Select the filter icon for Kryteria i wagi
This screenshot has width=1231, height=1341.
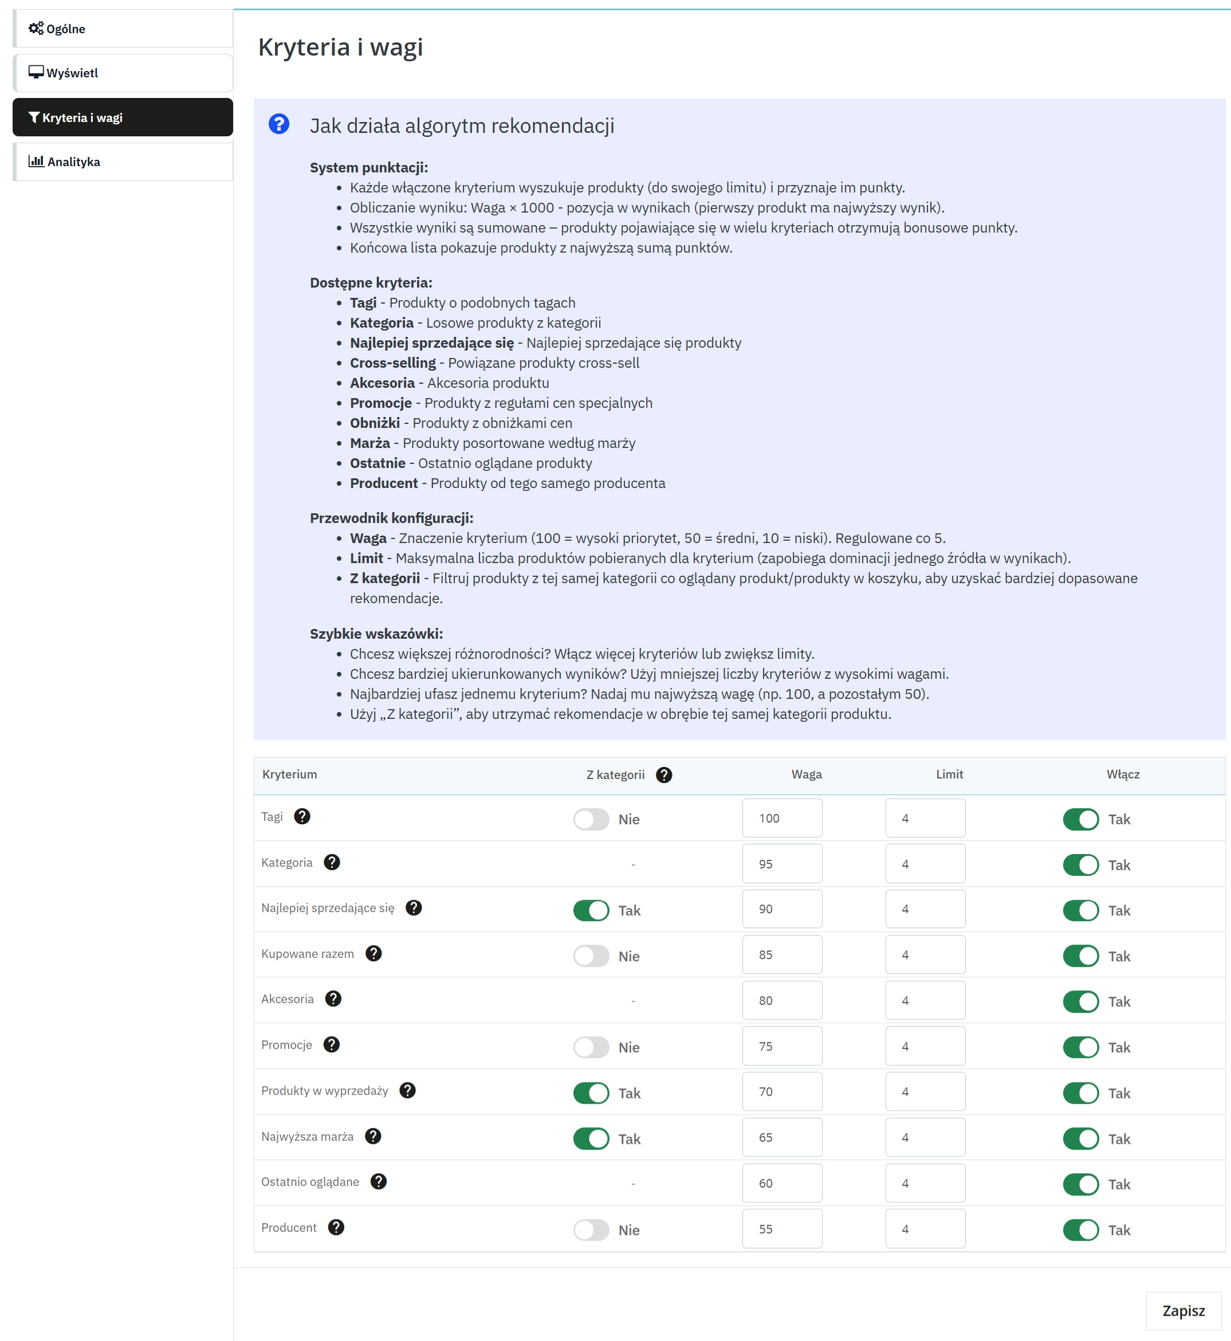pos(34,117)
